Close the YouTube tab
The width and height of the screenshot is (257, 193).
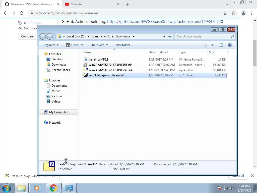118,4
